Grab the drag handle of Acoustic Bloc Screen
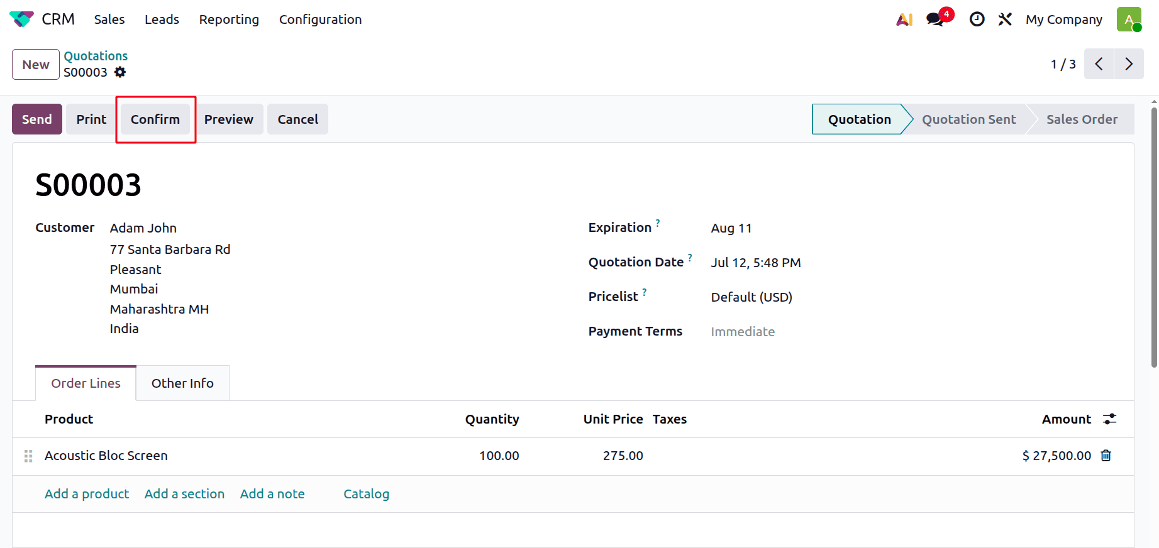This screenshot has width=1159, height=548. pyautogui.click(x=28, y=456)
